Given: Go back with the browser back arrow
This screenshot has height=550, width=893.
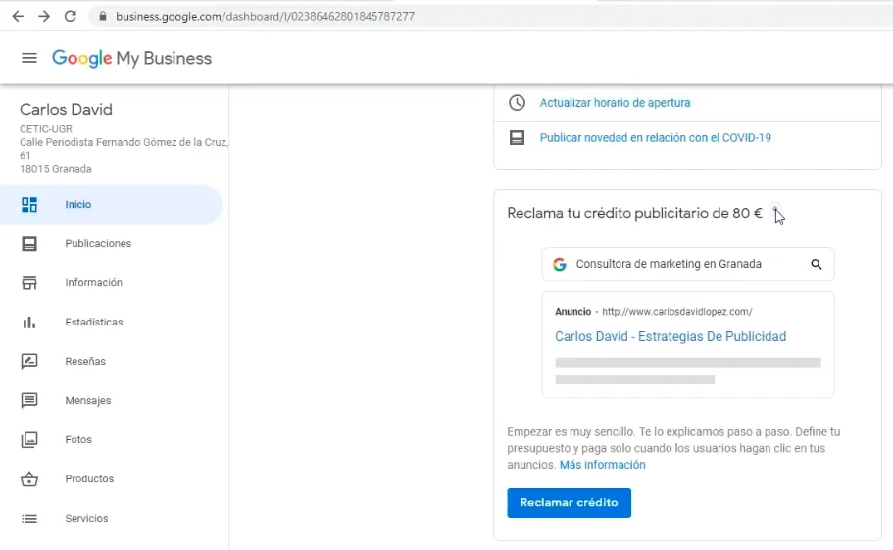Looking at the screenshot, I should 18,16.
